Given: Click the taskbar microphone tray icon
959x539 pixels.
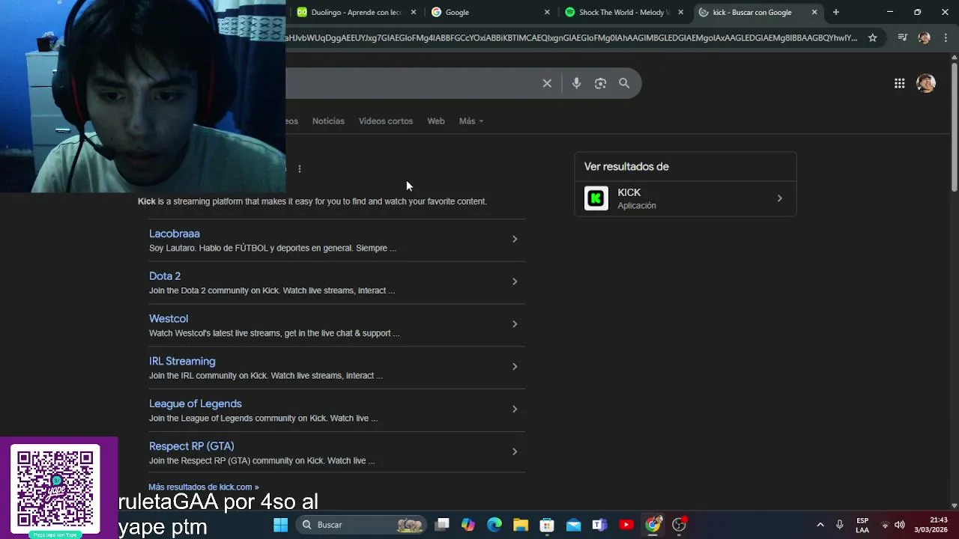Looking at the screenshot, I should pyautogui.click(x=840, y=525).
